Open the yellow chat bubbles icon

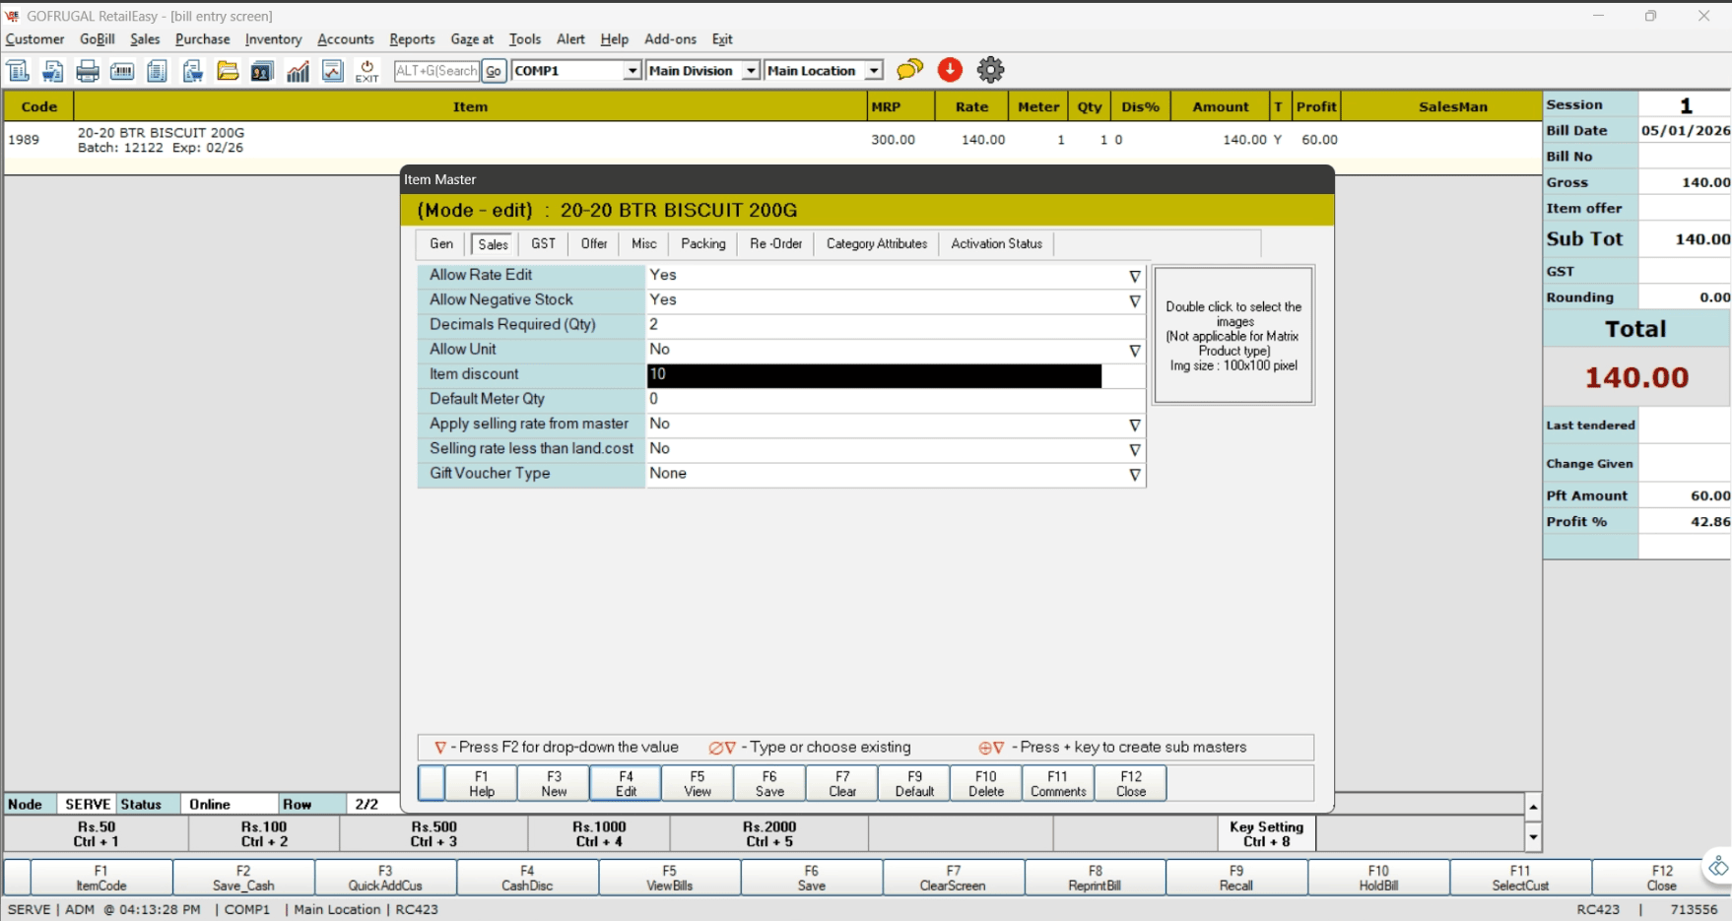(910, 70)
